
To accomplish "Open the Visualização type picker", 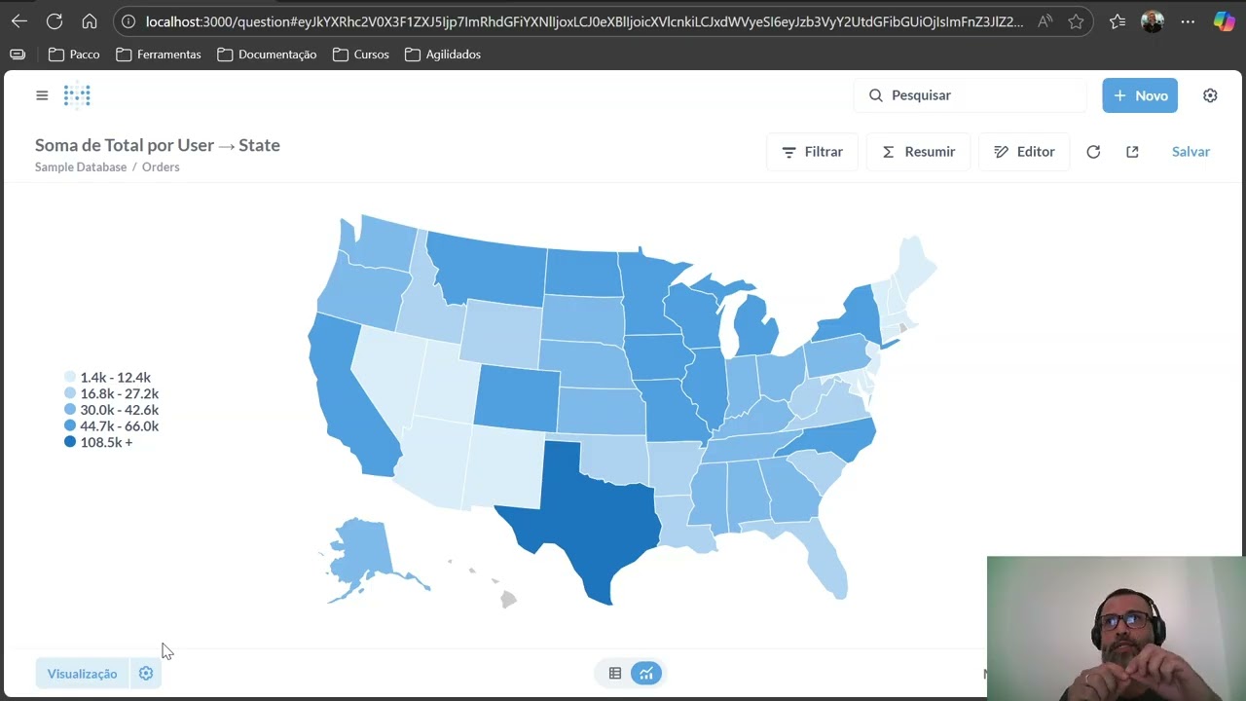I will tap(82, 674).
